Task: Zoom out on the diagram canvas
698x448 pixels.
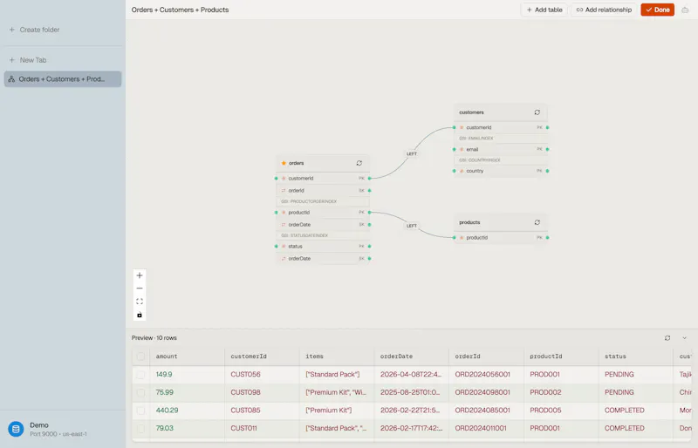Action: tap(140, 288)
